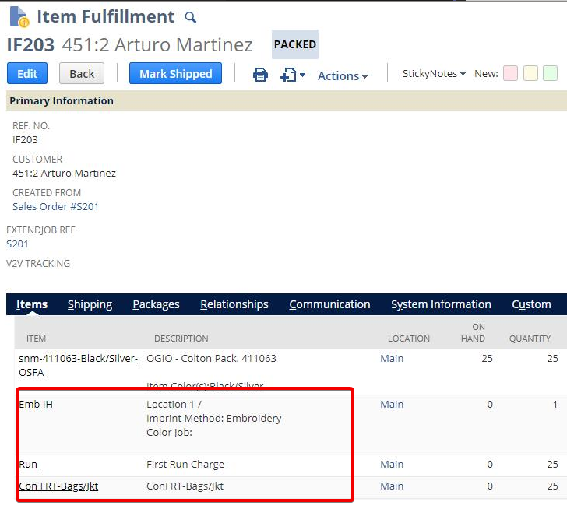Create a new yellow sticky note
The width and height of the screenshot is (567, 516).
click(530, 73)
